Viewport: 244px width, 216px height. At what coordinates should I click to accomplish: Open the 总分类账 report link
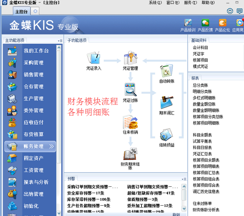pyautogui.click(x=200, y=85)
